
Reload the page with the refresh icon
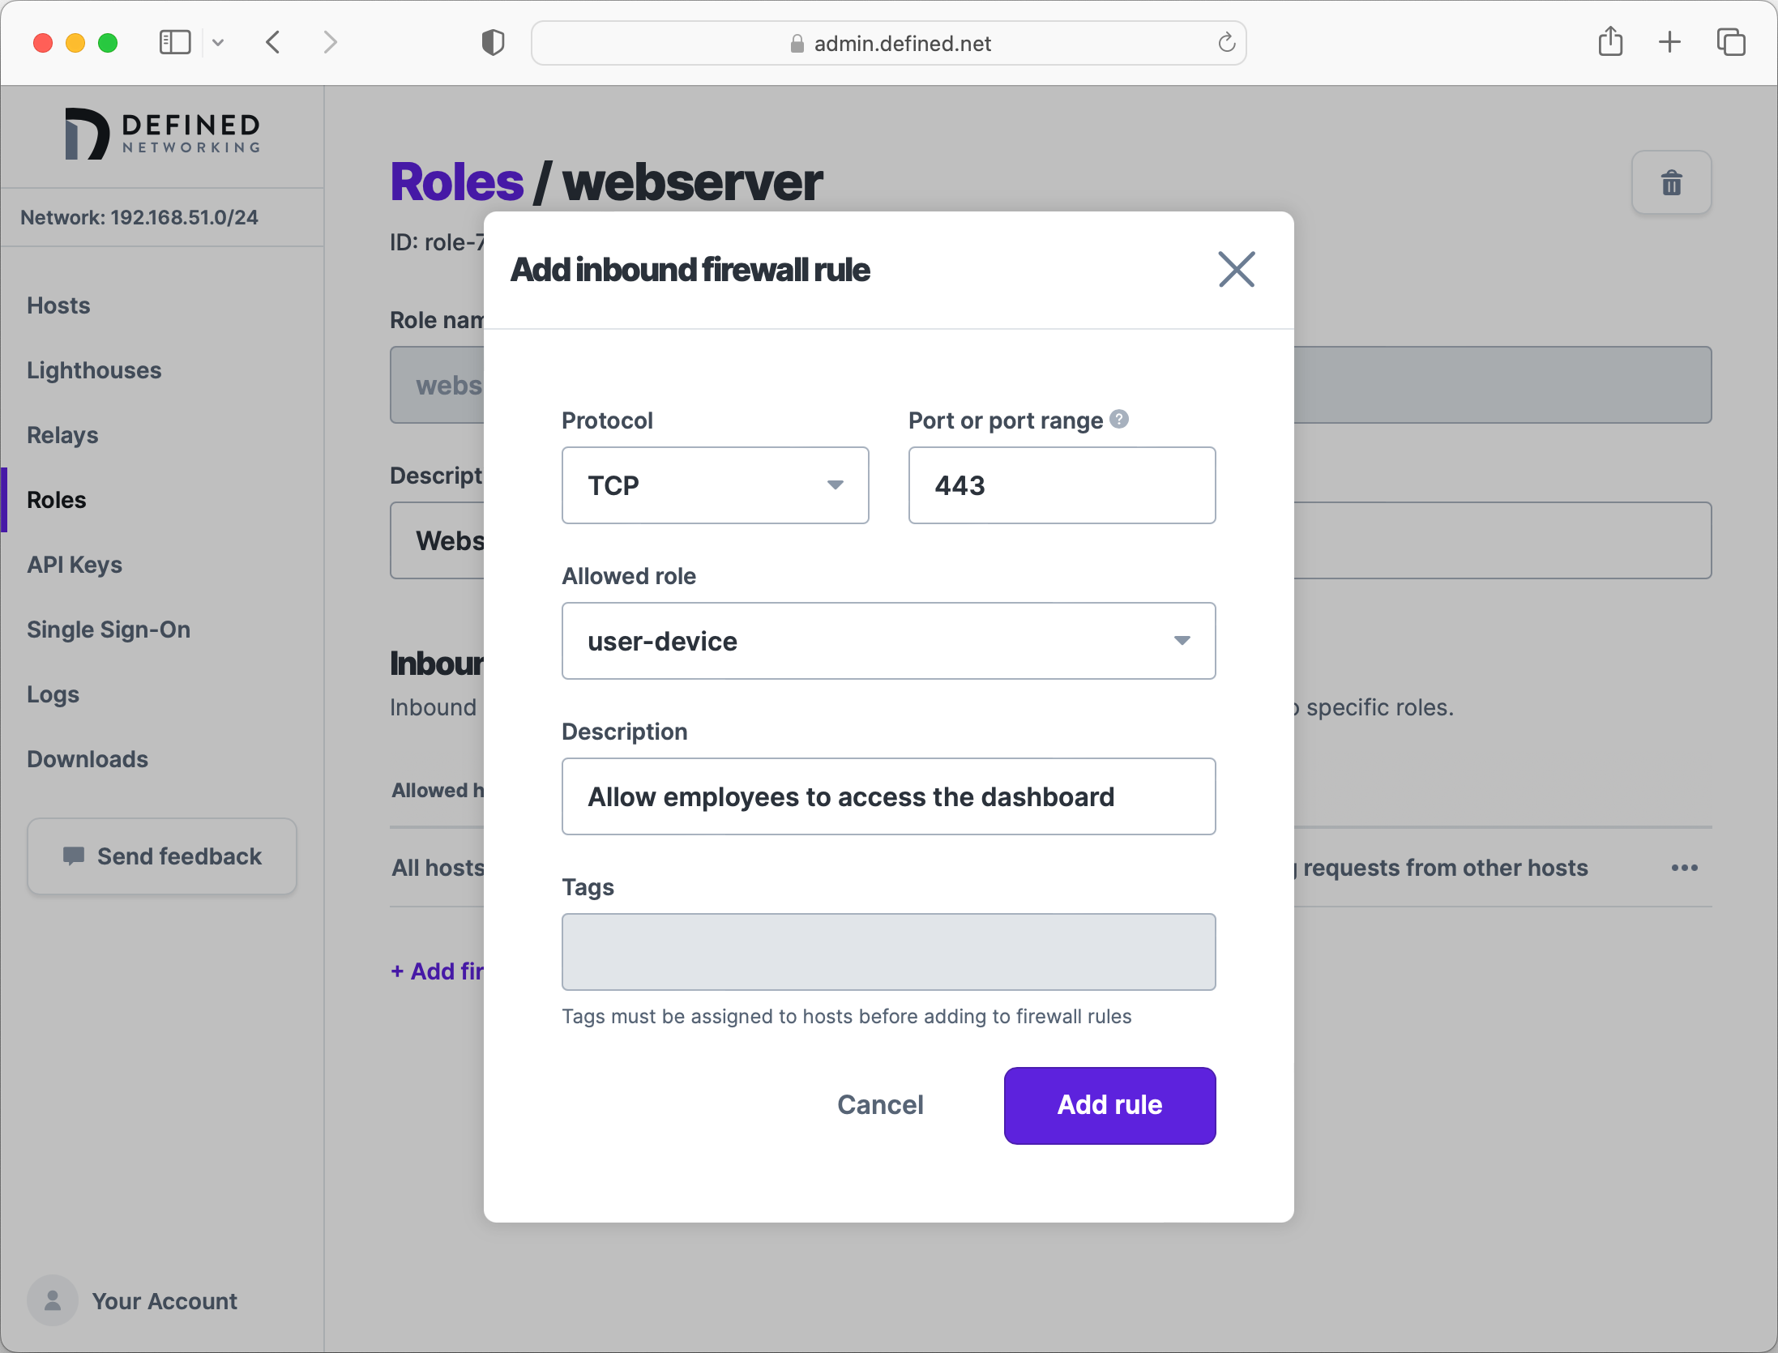click(1225, 43)
